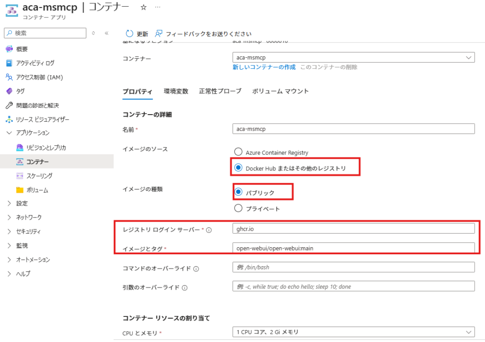Favorite this page with the star icon
Viewport: 485px width, 342px height.
[144, 8]
